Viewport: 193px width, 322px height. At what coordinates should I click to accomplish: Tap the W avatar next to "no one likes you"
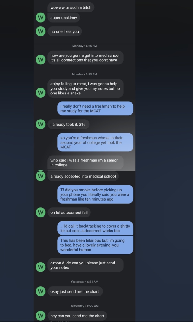(41, 31)
